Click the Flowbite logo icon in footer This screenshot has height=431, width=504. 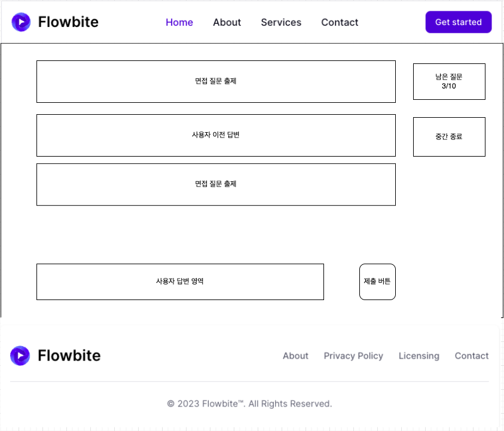20,356
